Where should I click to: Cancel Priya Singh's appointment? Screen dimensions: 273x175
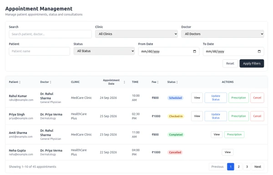pos(257,116)
